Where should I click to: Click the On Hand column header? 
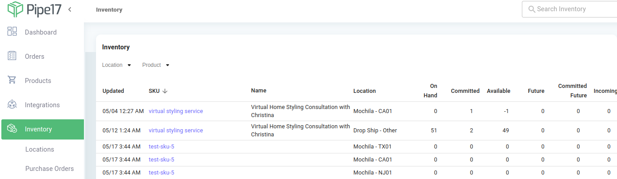coord(430,91)
